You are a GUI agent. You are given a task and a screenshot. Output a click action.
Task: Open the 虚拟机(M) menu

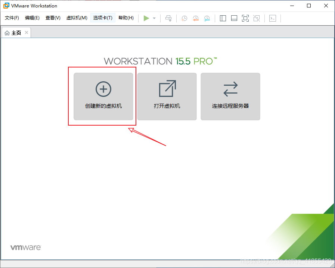[x=77, y=18]
